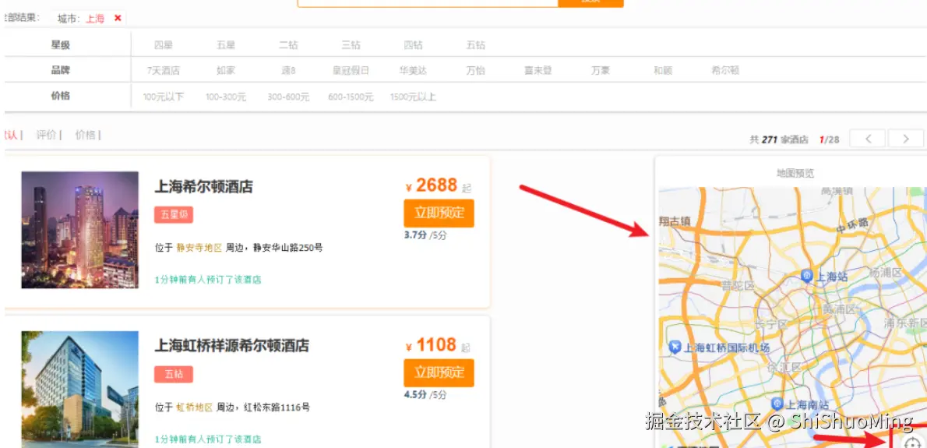Open the 静安寺地区 district link
The width and height of the screenshot is (927, 448).
[x=199, y=248]
